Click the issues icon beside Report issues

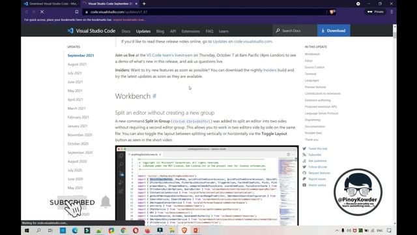(x=304, y=179)
